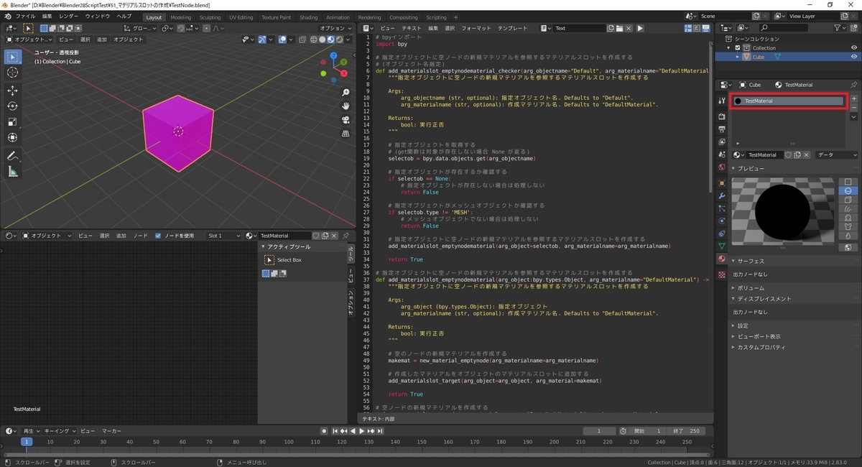The width and height of the screenshot is (862, 467).
Task: Toggle the Use Nodes checkbox in node editor
Action: [x=158, y=236]
